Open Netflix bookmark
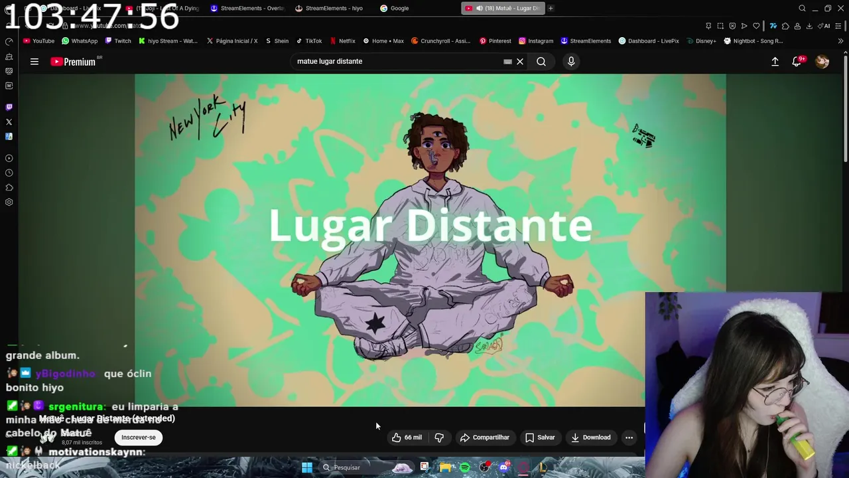 (342, 41)
